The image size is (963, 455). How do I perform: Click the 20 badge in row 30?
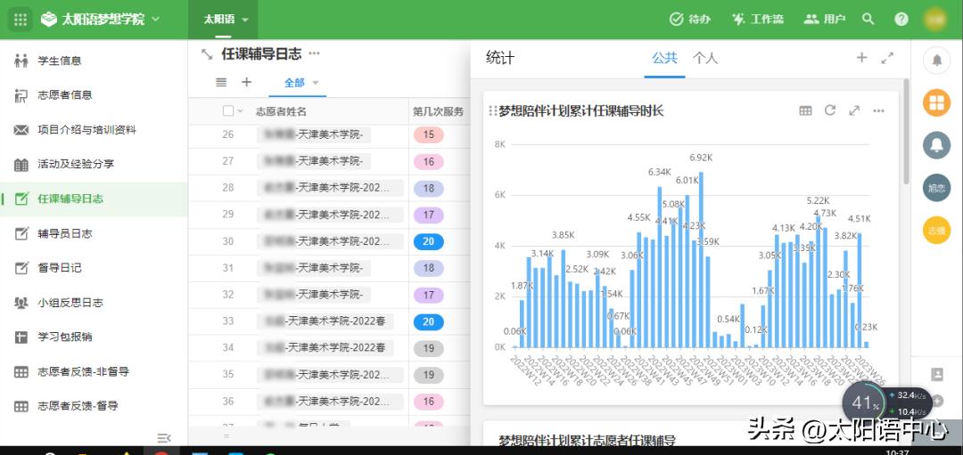(x=429, y=241)
